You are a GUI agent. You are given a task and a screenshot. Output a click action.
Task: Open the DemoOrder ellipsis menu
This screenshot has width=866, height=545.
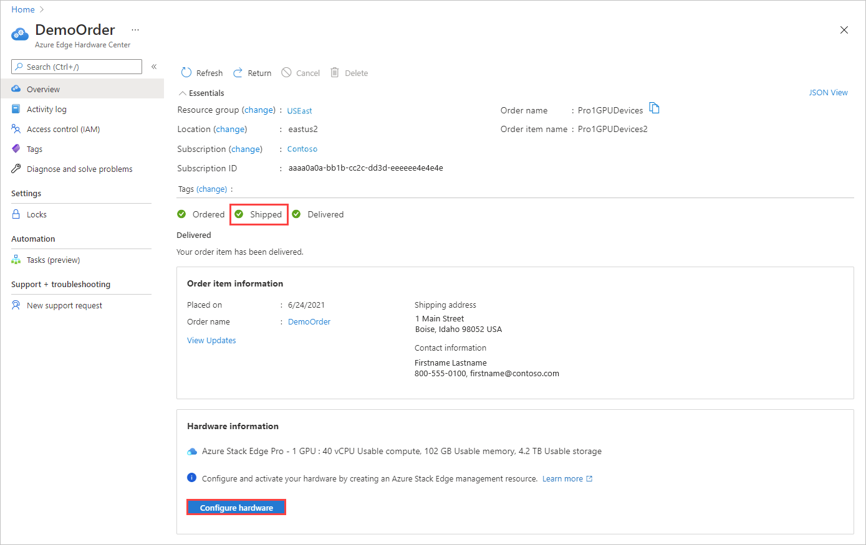click(135, 29)
